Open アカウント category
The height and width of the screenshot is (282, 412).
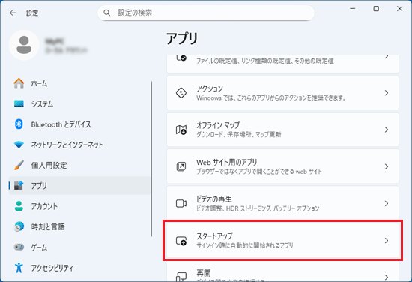44,206
